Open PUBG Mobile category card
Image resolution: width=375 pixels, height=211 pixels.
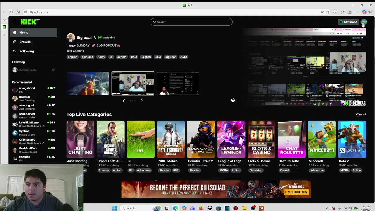click(171, 139)
